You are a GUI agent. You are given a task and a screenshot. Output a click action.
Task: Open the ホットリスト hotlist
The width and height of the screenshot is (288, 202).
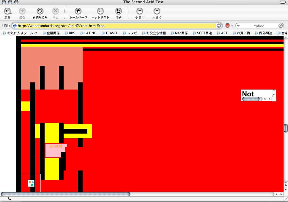click(100, 13)
